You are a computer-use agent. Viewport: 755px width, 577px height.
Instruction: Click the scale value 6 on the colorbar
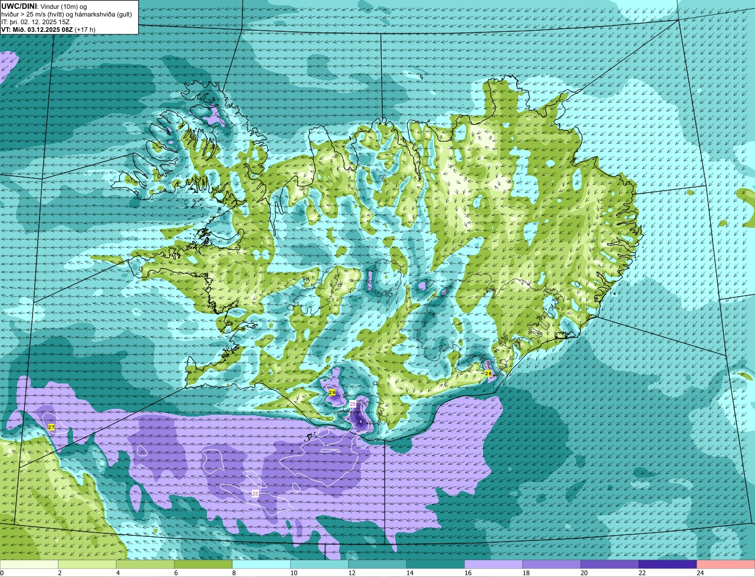coord(176,573)
